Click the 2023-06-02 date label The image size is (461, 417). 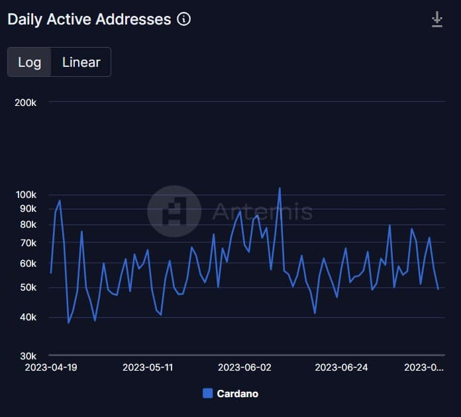click(244, 367)
